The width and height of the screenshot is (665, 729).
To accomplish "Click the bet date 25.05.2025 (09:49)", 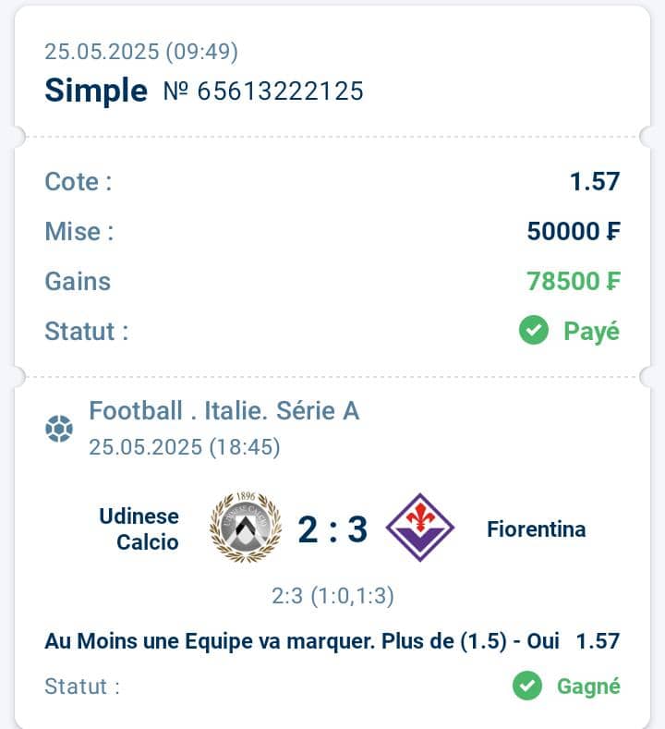I will (141, 51).
